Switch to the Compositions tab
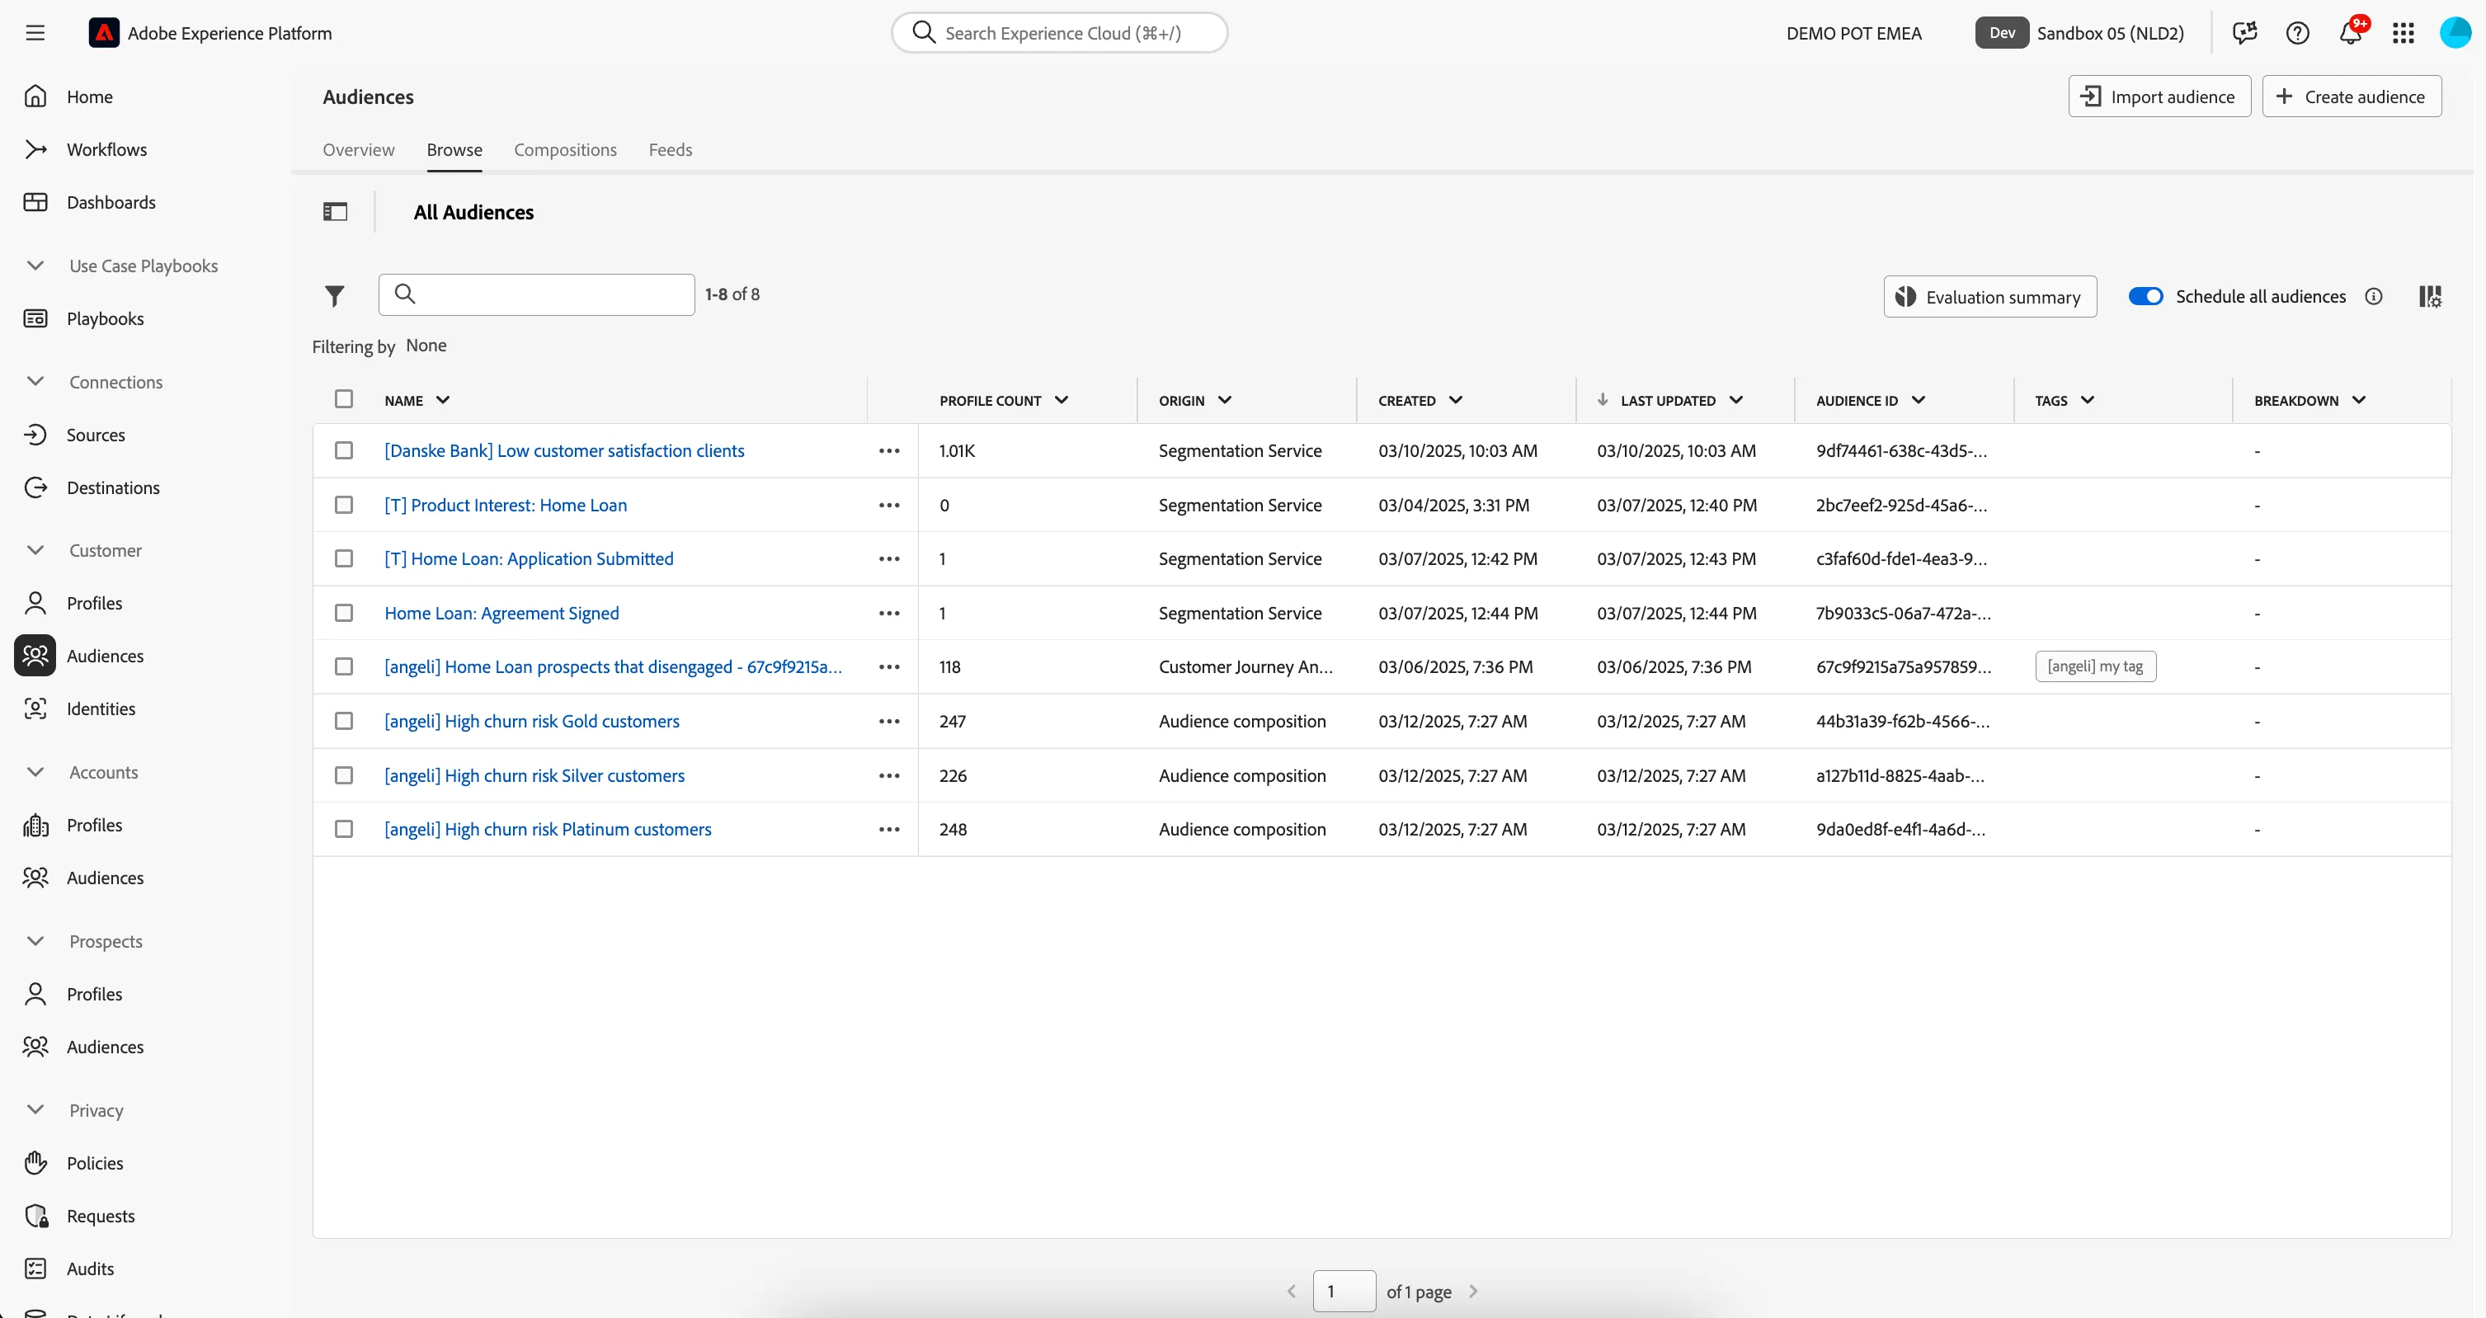2486x1318 pixels. 564,149
